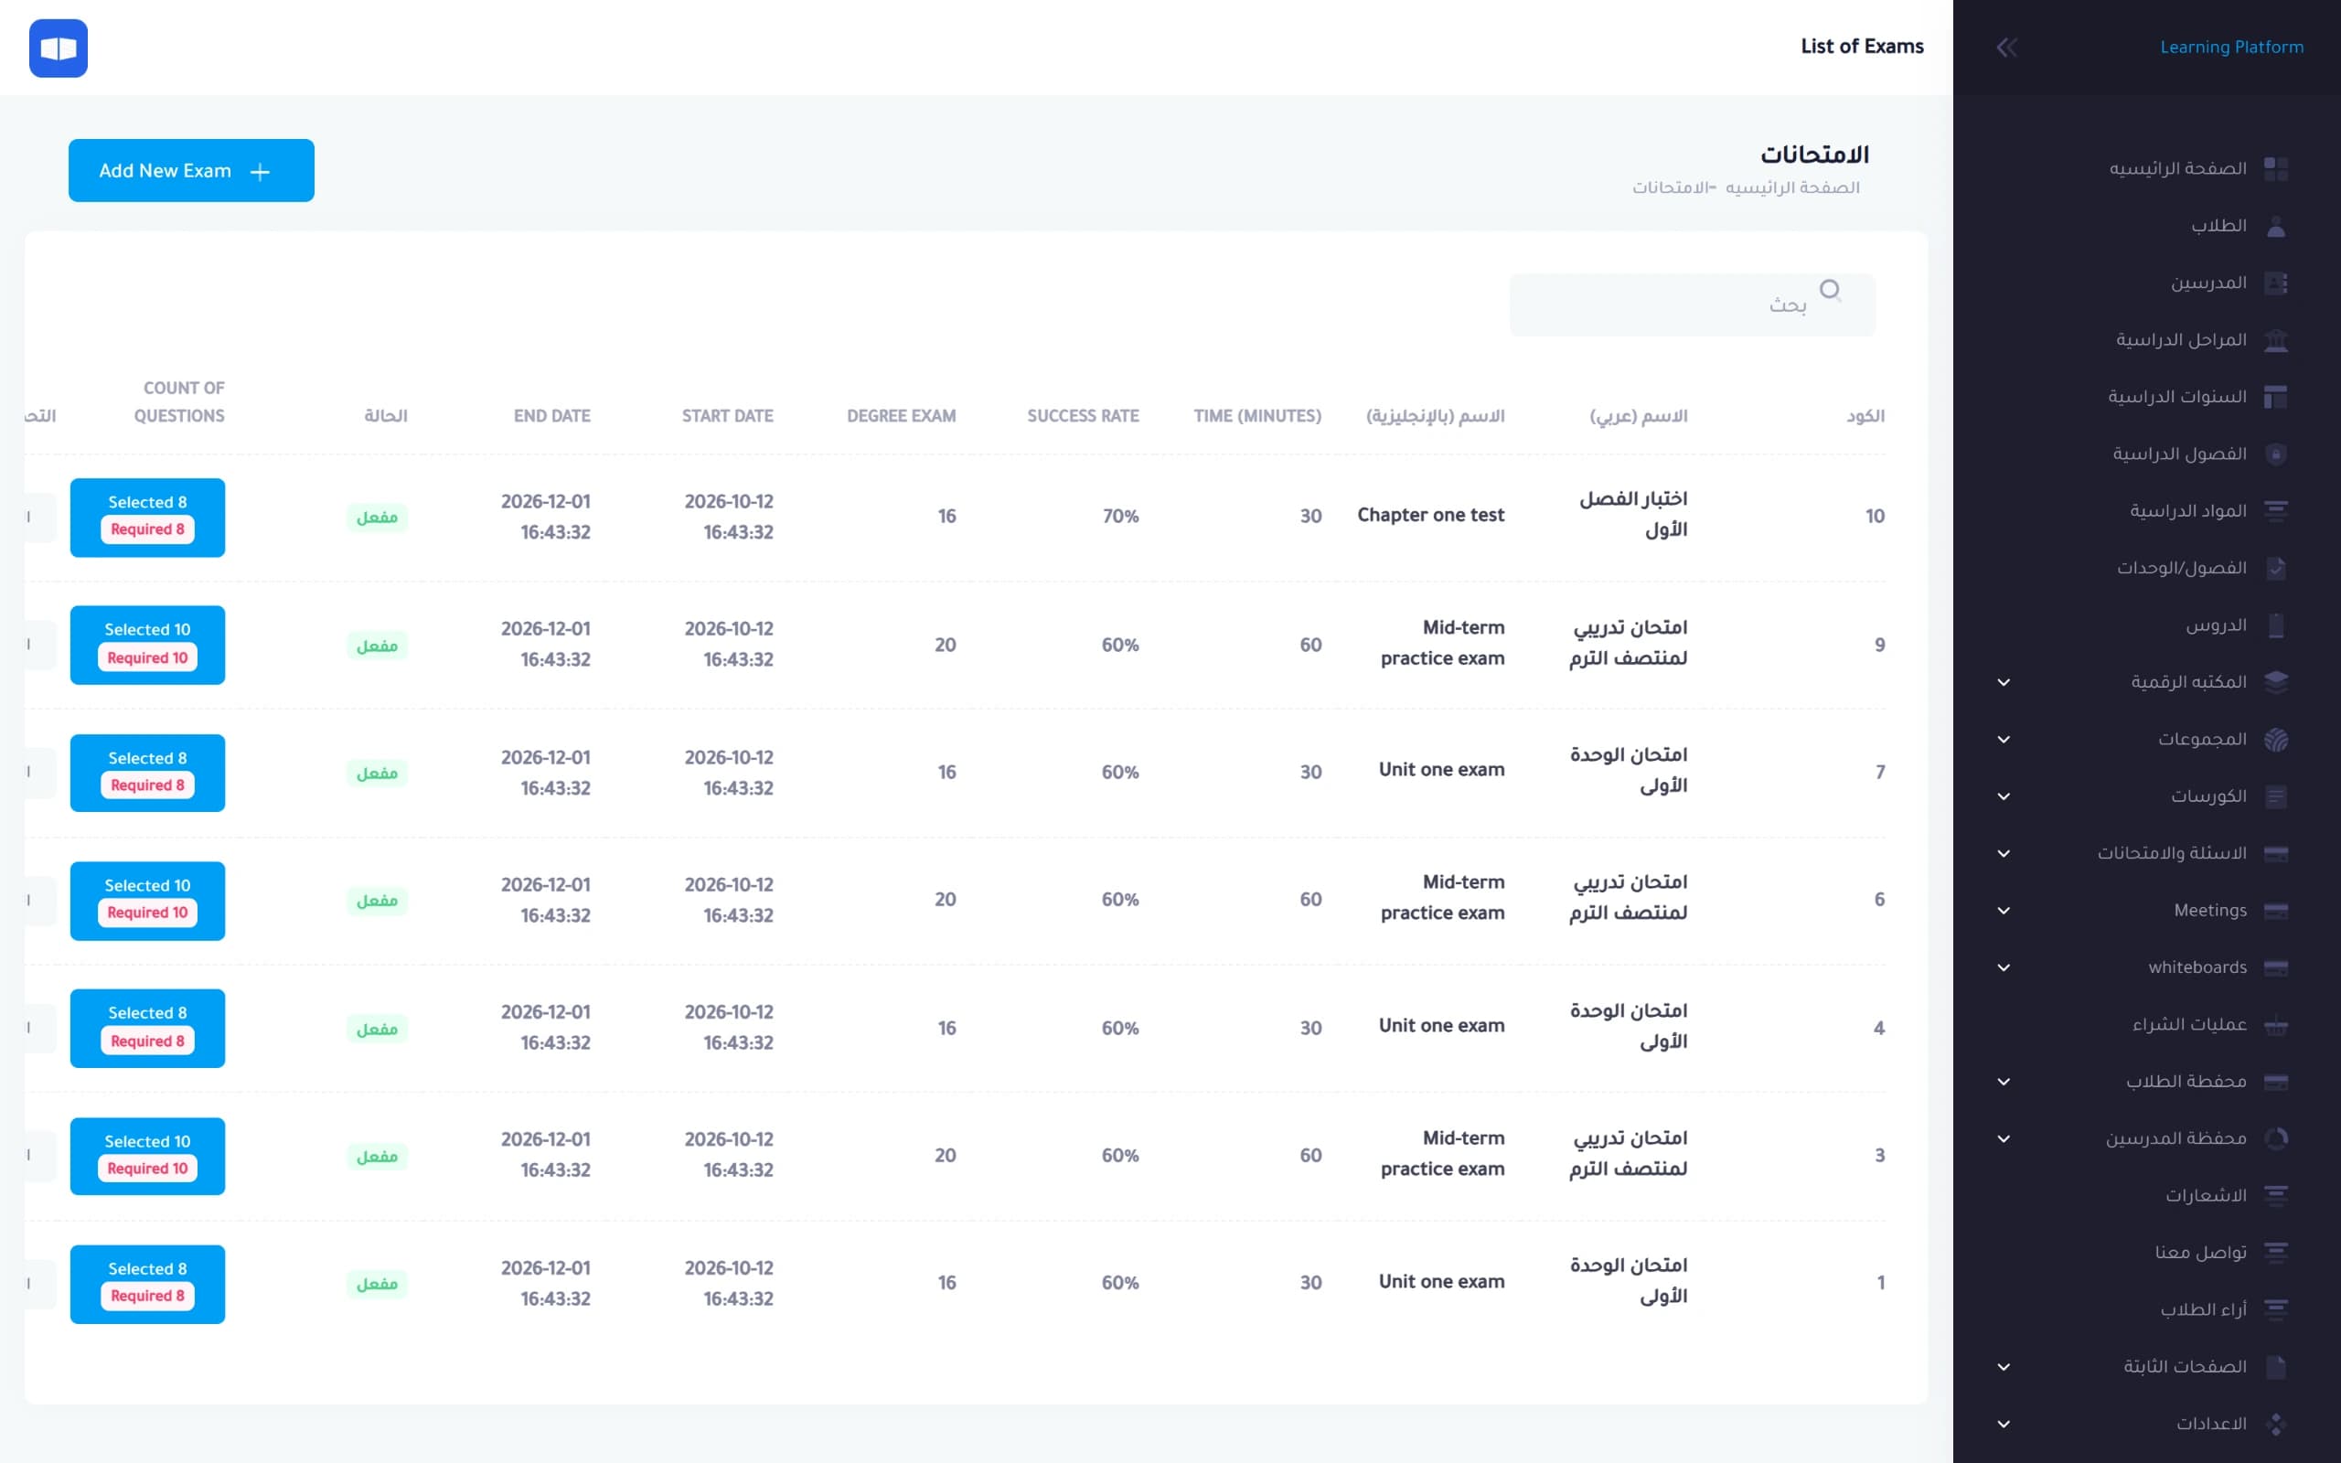Click the Add New Exam button
This screenshot has width=2341, height=1463.
coord(191,170)
